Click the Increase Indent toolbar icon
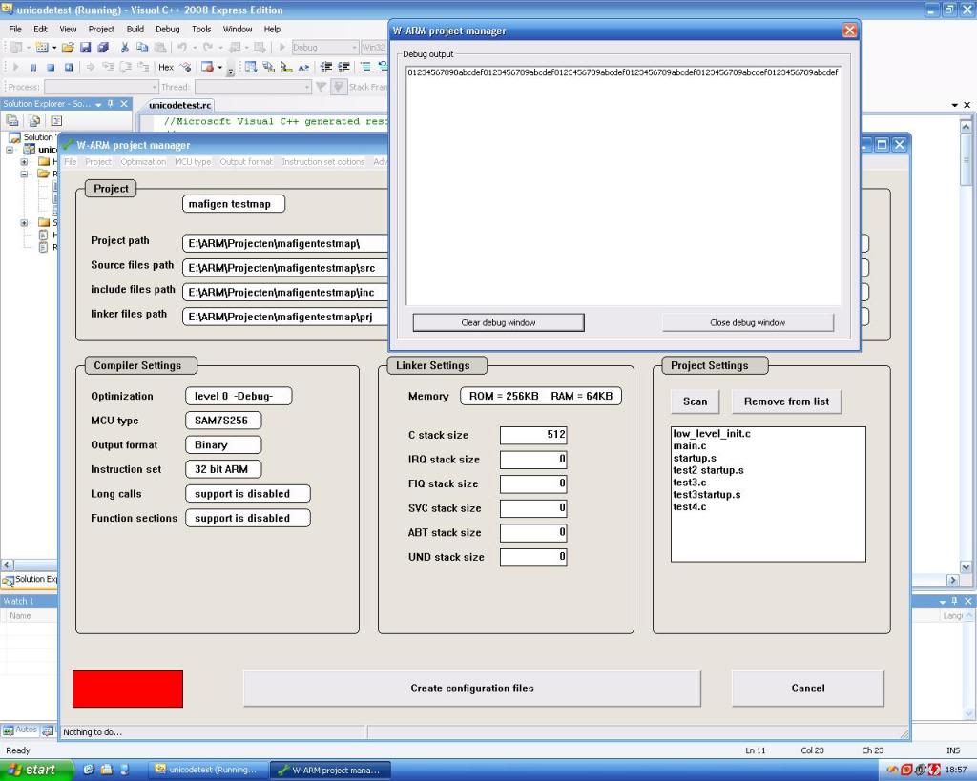Screen dimensions: 977x781 click(343, 68)
